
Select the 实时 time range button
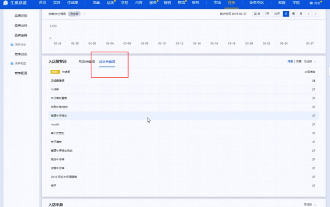pyautogui.click(x=257, y=14)
